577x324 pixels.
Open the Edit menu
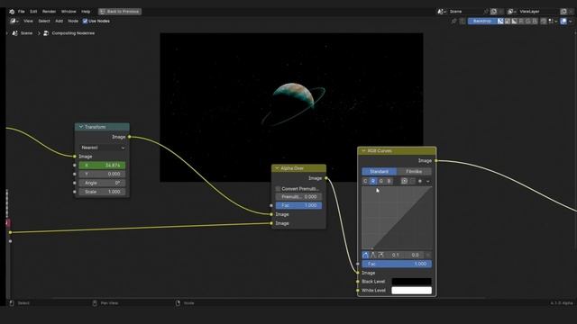pyautogui.click(x=33, y=12)
